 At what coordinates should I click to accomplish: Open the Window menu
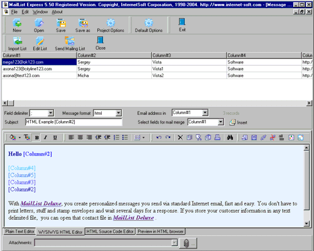coord(40,12)
